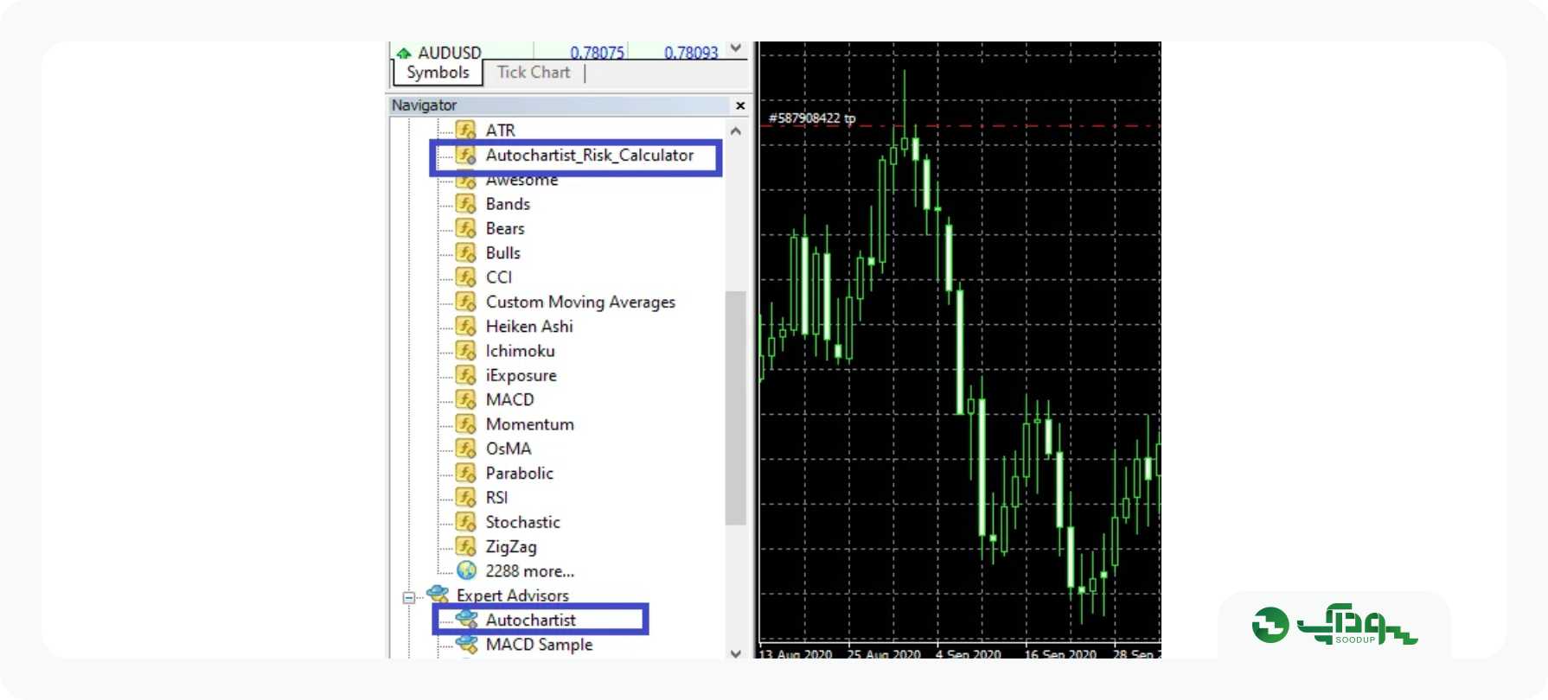Click the Heiken Ashi indicator icon

click(466, 326)
